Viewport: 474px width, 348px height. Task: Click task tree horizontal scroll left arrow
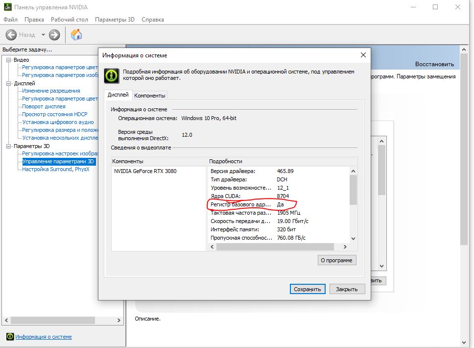[x=7, y=320]
